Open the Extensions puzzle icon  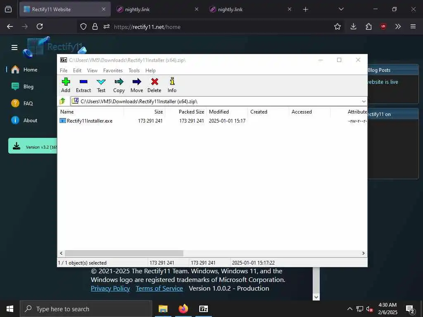pyautogui.click(x=368, y=26)
